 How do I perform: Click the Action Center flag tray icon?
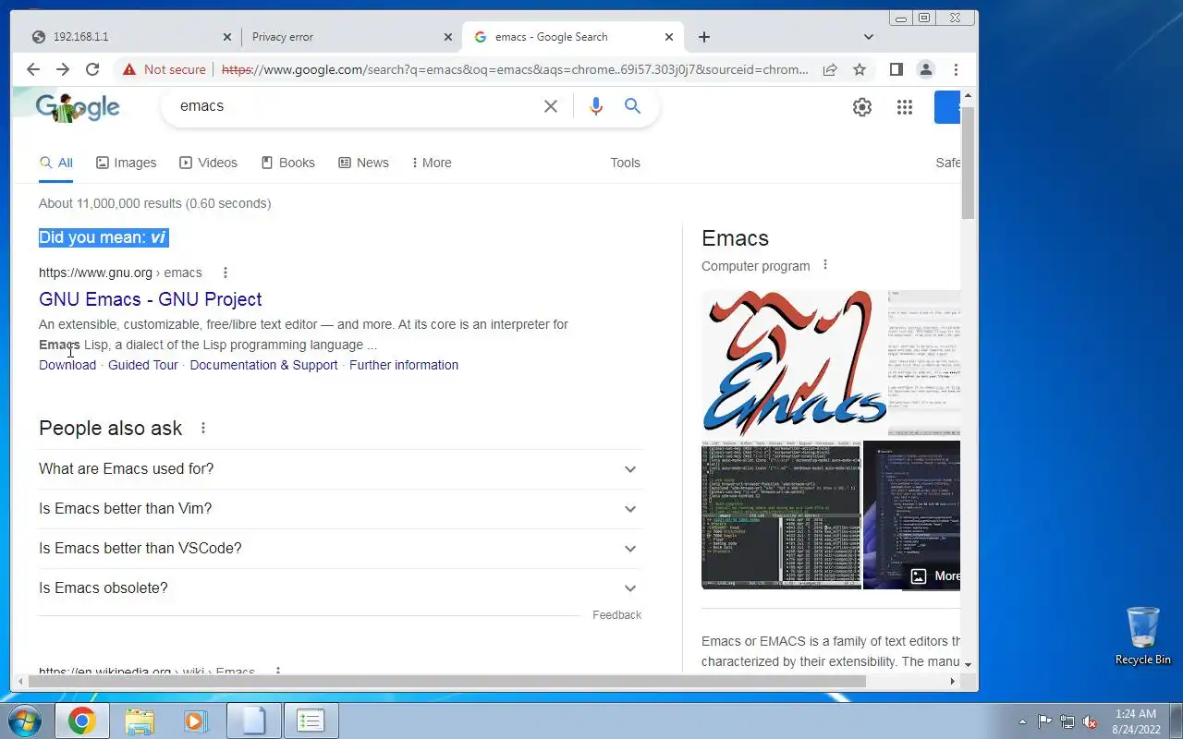(1044, 721)
